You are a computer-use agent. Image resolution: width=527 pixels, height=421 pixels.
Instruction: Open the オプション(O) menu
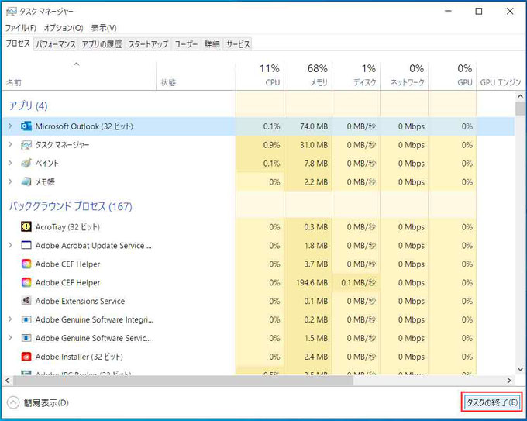coord(64,28)
